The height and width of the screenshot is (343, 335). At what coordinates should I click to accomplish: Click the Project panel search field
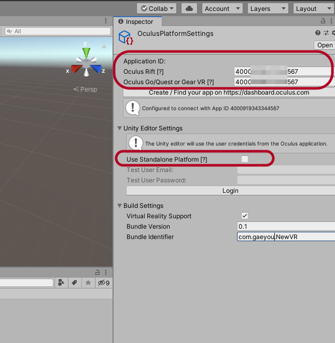pyautogui.click(x=26, y=283)
